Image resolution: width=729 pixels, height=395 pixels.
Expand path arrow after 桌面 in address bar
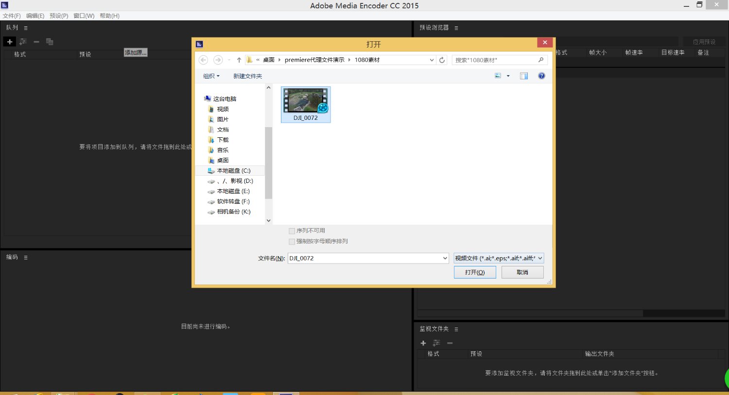click(279, 60)
